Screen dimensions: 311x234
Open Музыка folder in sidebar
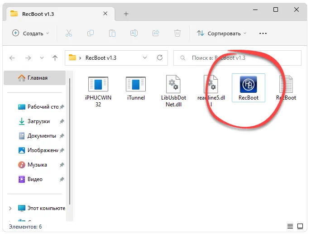tap(33, 165)
